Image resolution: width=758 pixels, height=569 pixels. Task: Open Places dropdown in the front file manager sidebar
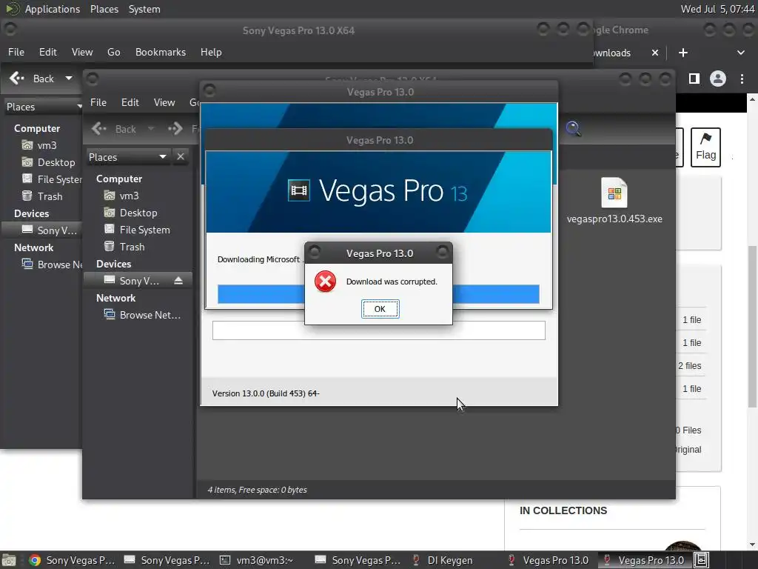point(128,157)
